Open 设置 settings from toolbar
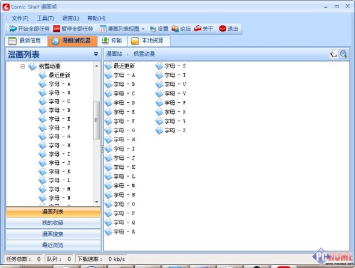 [x=159, y=29]
